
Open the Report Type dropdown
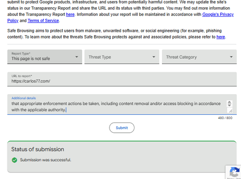coord(45,57)
